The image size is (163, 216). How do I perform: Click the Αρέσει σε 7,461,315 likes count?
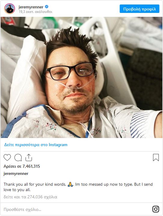tap(22, 166)
